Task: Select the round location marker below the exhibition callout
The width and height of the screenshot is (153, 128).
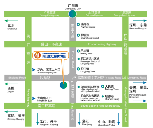Action: tap(63, 85)
